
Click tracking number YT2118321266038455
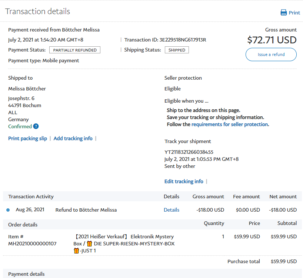189,152
